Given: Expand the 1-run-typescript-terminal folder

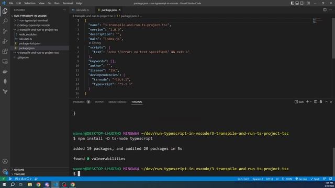Looking at the screenshot, I should (32, 20).
